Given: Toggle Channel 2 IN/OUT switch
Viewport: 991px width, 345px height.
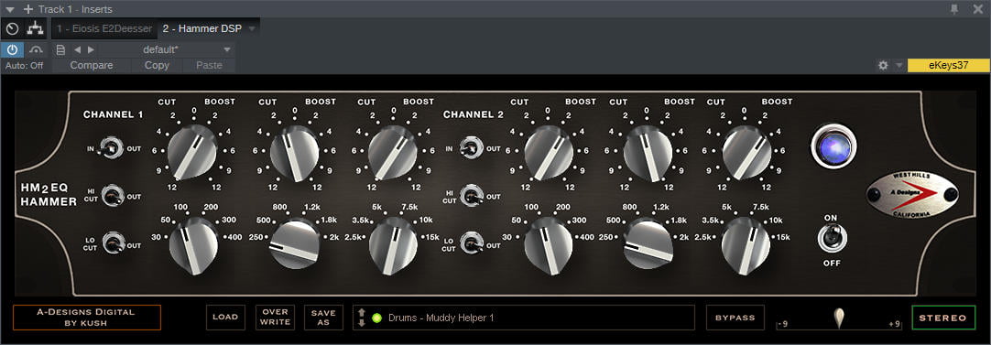Looking at the screenshot, I should (x=471, y=148).
